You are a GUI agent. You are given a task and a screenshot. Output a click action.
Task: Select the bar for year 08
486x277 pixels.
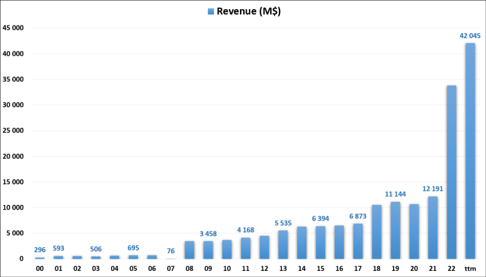click(190, 250)
